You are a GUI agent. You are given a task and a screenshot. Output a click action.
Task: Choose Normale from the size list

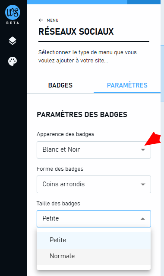point(94,257)
